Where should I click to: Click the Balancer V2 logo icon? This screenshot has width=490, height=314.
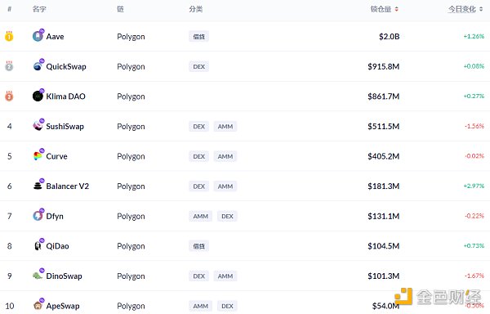38,186
